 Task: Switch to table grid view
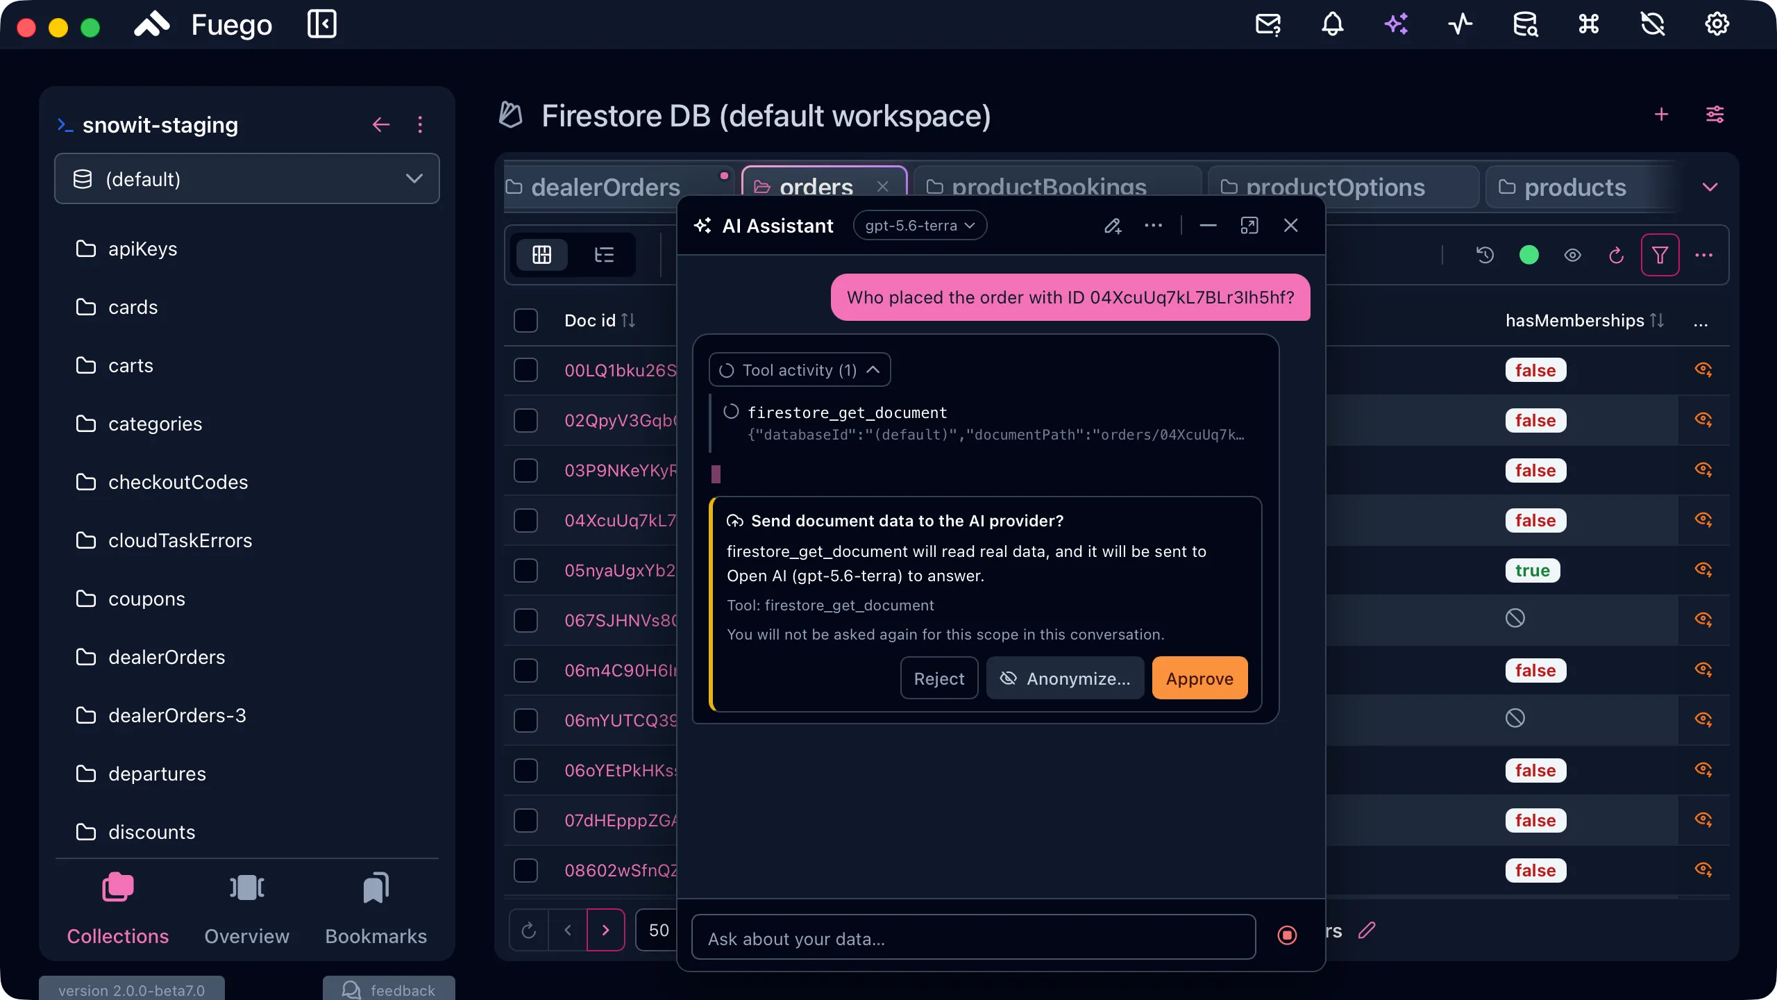[x=542, y=255]
